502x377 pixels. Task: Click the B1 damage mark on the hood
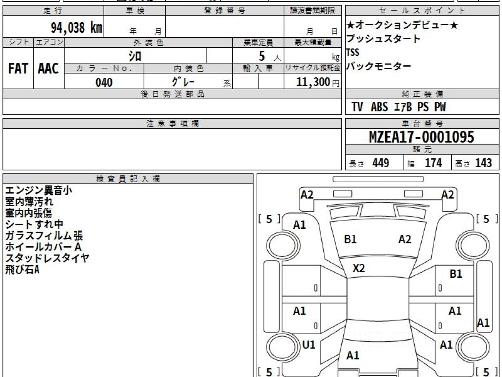[350, 240]
